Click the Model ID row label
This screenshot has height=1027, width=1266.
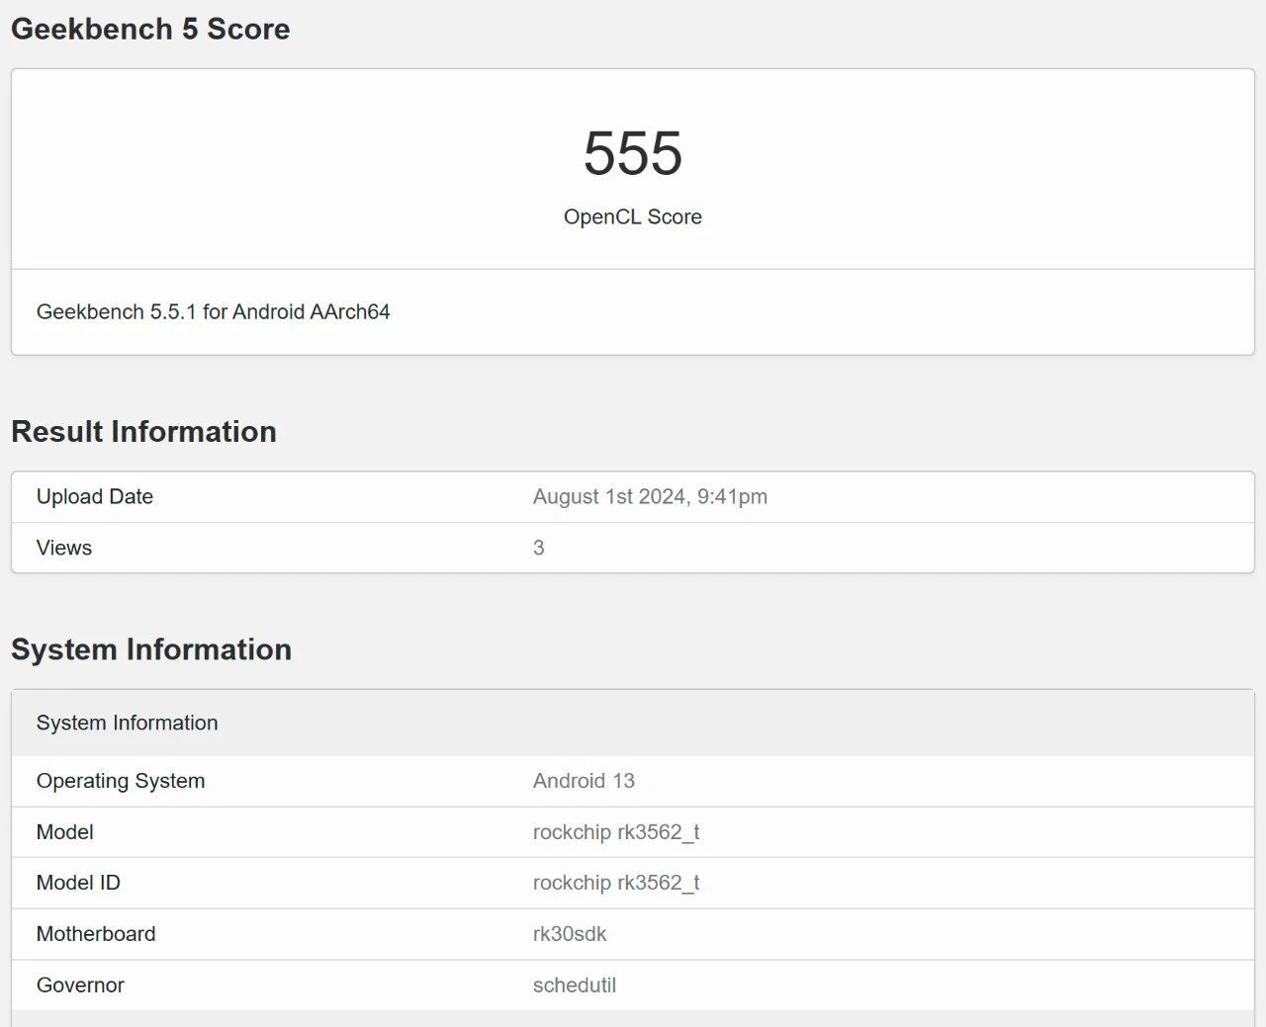point(78,884)
